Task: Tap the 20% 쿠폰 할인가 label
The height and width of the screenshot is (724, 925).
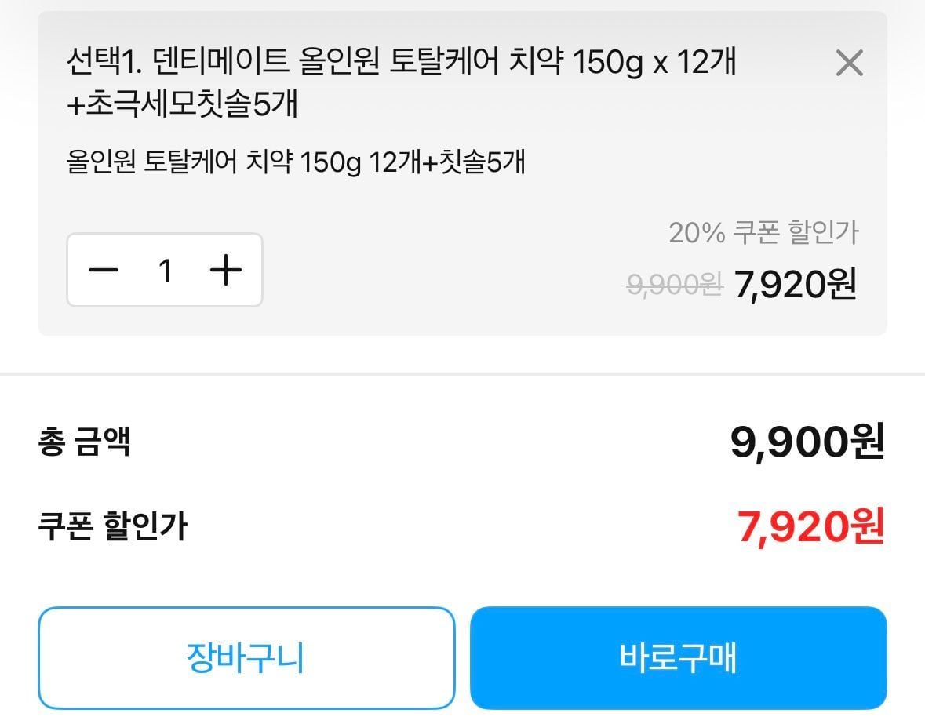Action: point(763,232)
